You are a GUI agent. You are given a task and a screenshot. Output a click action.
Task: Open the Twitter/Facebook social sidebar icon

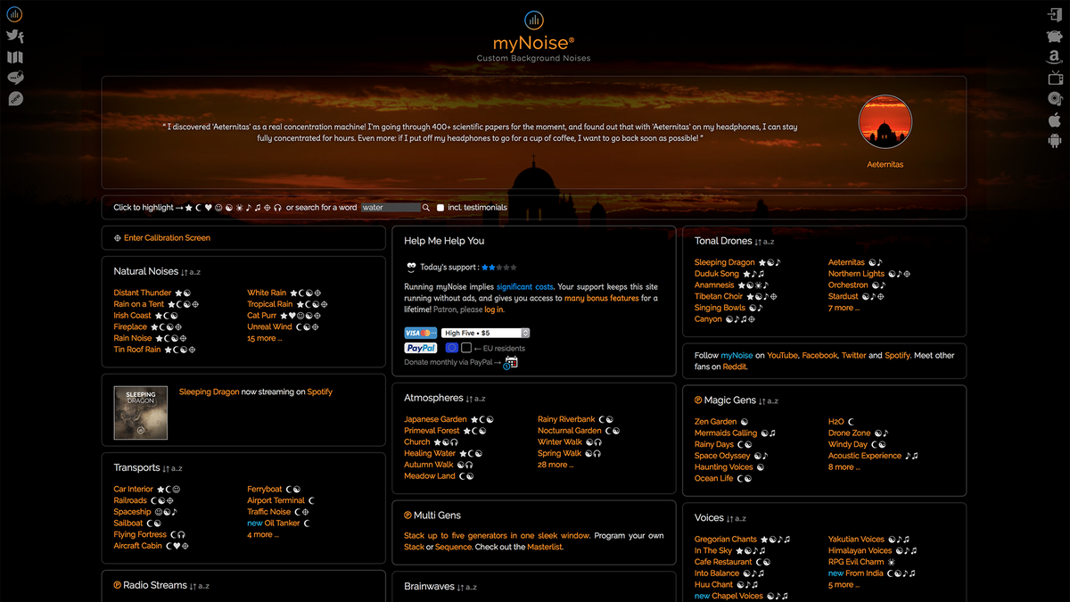click(14, 36)
